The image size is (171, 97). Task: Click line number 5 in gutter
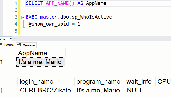tap(16, 31)
